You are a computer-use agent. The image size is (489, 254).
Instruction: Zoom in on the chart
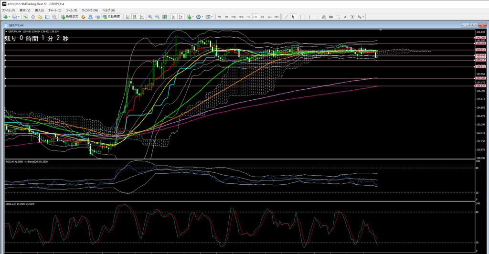(150, 17)
